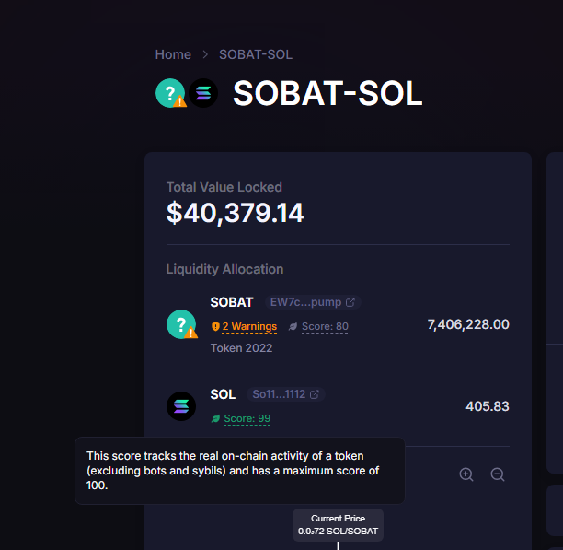Click the zoom out magnifier icon

point(498,474)
